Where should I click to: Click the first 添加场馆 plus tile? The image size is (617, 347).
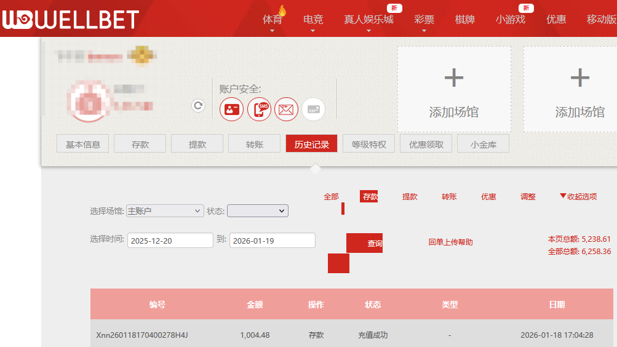point(454,89)
